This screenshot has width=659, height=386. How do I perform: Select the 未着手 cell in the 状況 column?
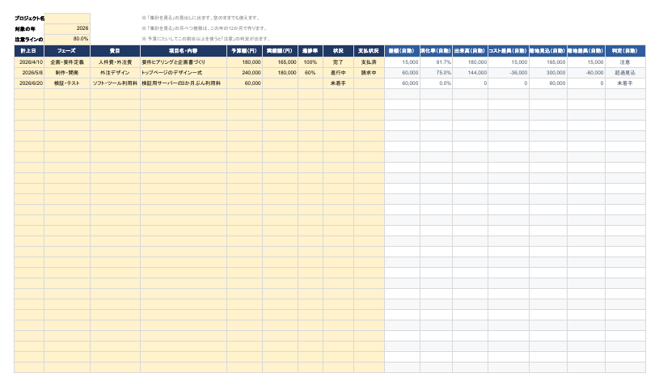338,83
